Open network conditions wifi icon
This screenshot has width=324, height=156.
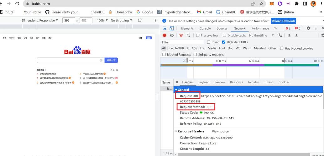(x=280, y=35)
